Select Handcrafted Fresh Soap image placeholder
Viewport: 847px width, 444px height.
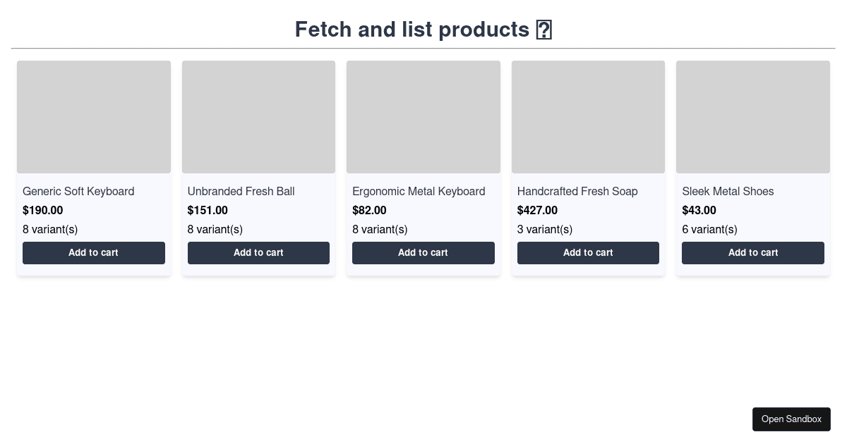(588, 117)
